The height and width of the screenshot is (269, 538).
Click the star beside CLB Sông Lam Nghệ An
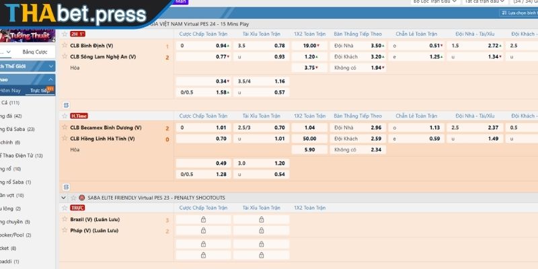(x=65, y=57)
